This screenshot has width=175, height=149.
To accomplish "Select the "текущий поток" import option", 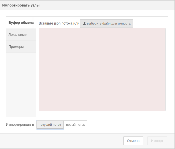I will [50, 125].
